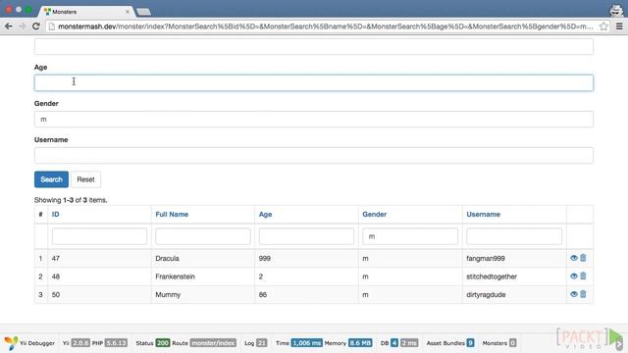Viewport: 628px width, 353px height.
Task: Close the Monsters browser tab
Action: tap(128, 12)
